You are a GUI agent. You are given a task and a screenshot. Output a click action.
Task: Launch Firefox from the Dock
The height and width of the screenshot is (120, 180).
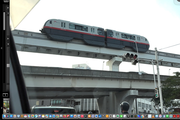65,116
